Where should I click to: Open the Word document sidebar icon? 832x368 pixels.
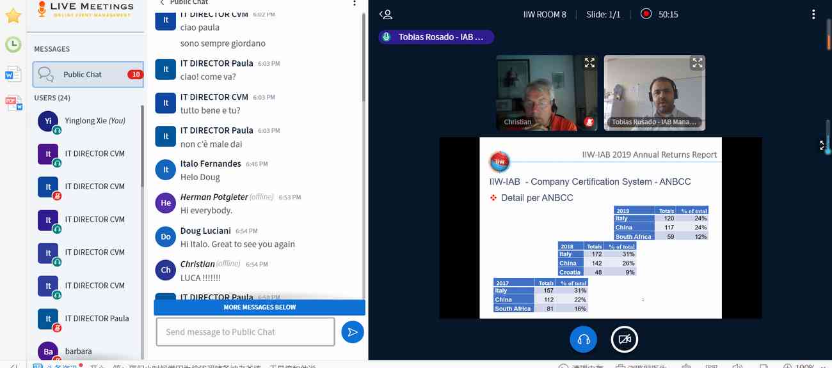13,73
